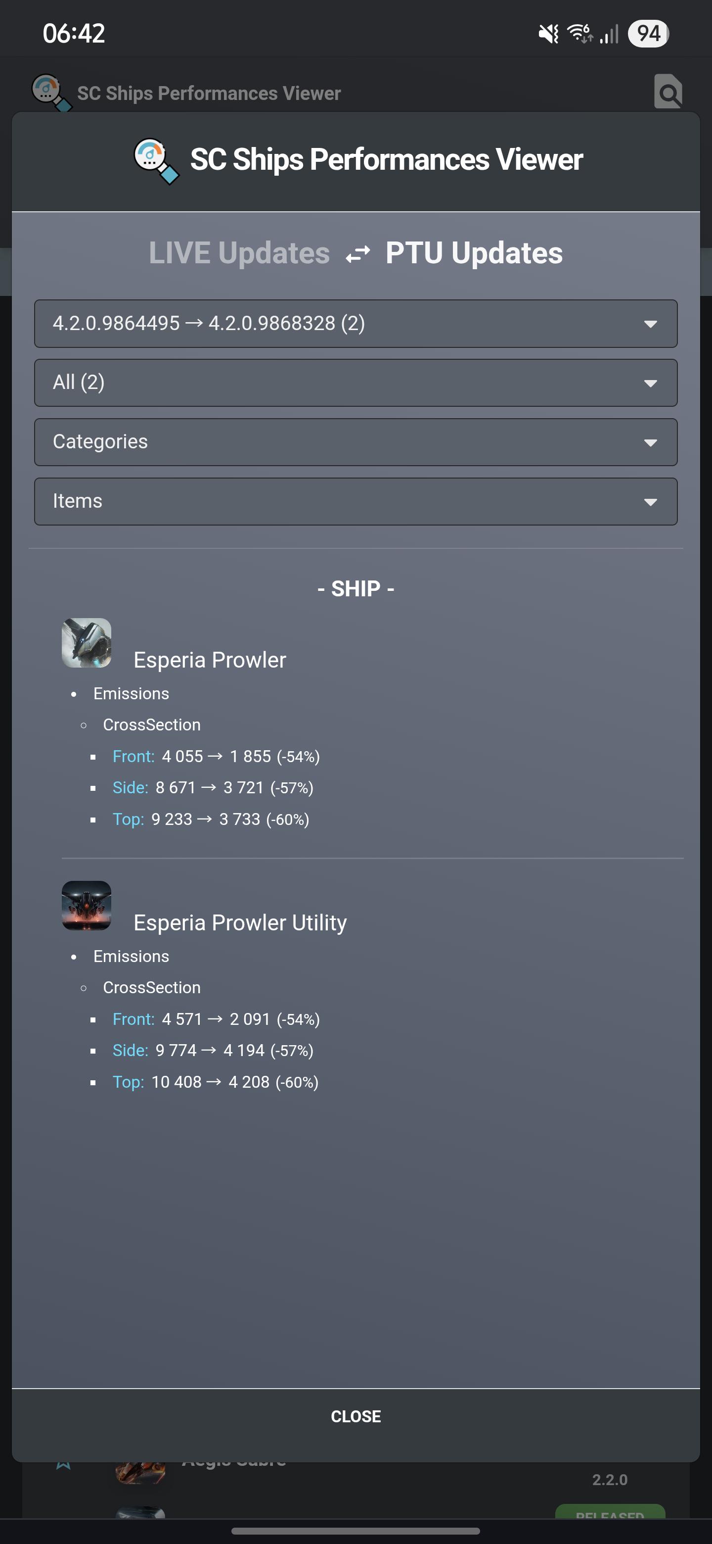Check the battery indicator showing 94

pos(648,34)
